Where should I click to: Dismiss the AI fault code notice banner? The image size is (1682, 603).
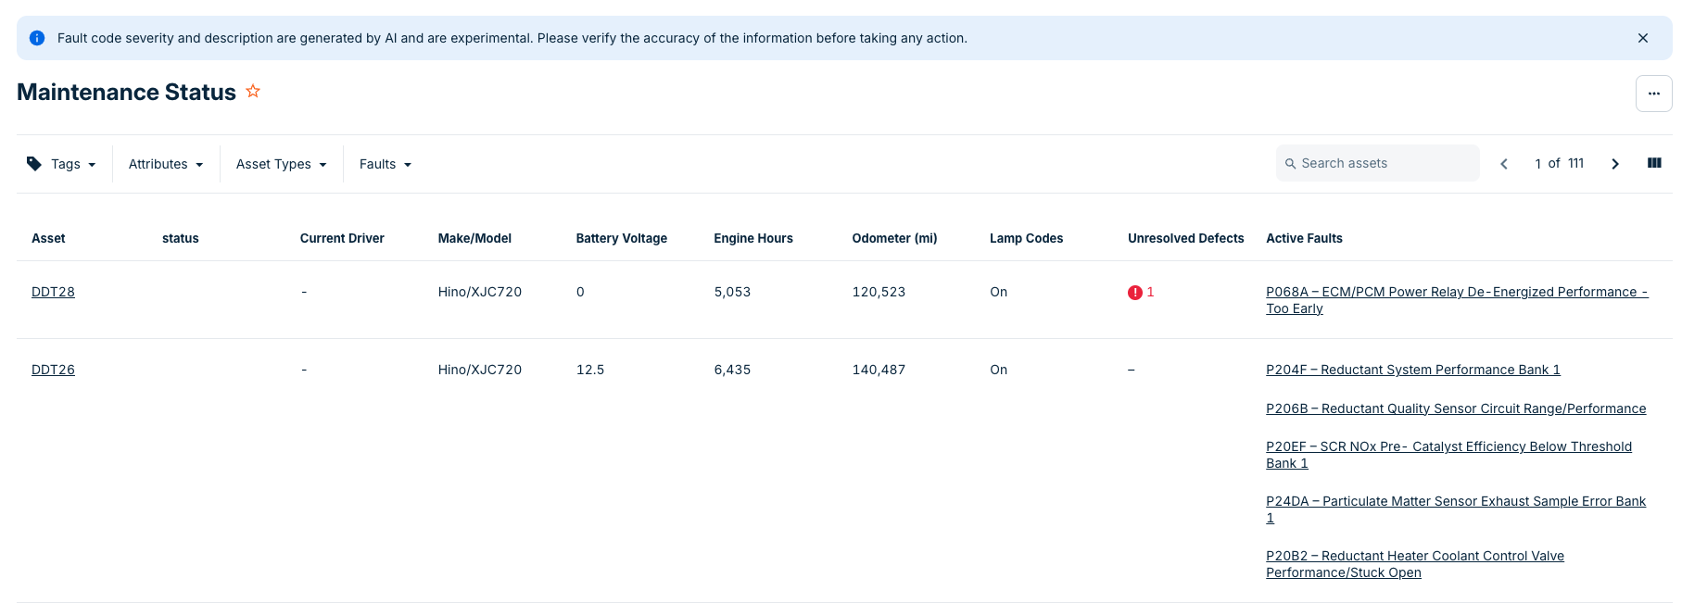[1642, 38]
